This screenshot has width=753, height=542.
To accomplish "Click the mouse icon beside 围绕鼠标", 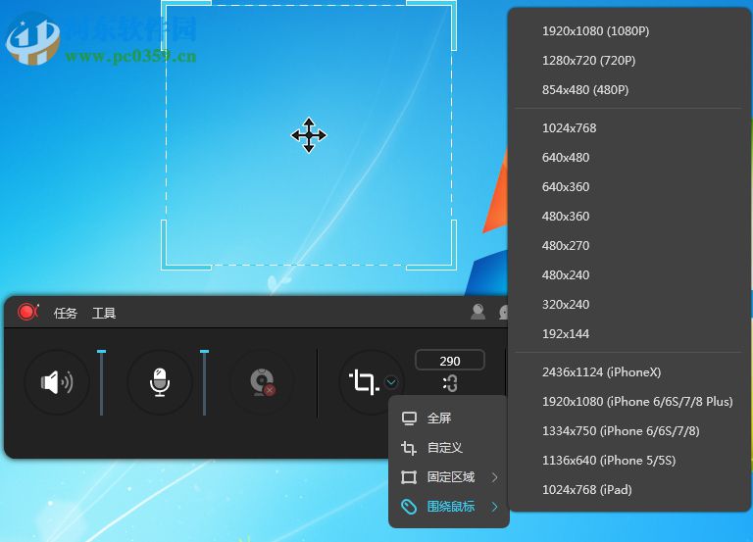I will (x=409, y=507).
